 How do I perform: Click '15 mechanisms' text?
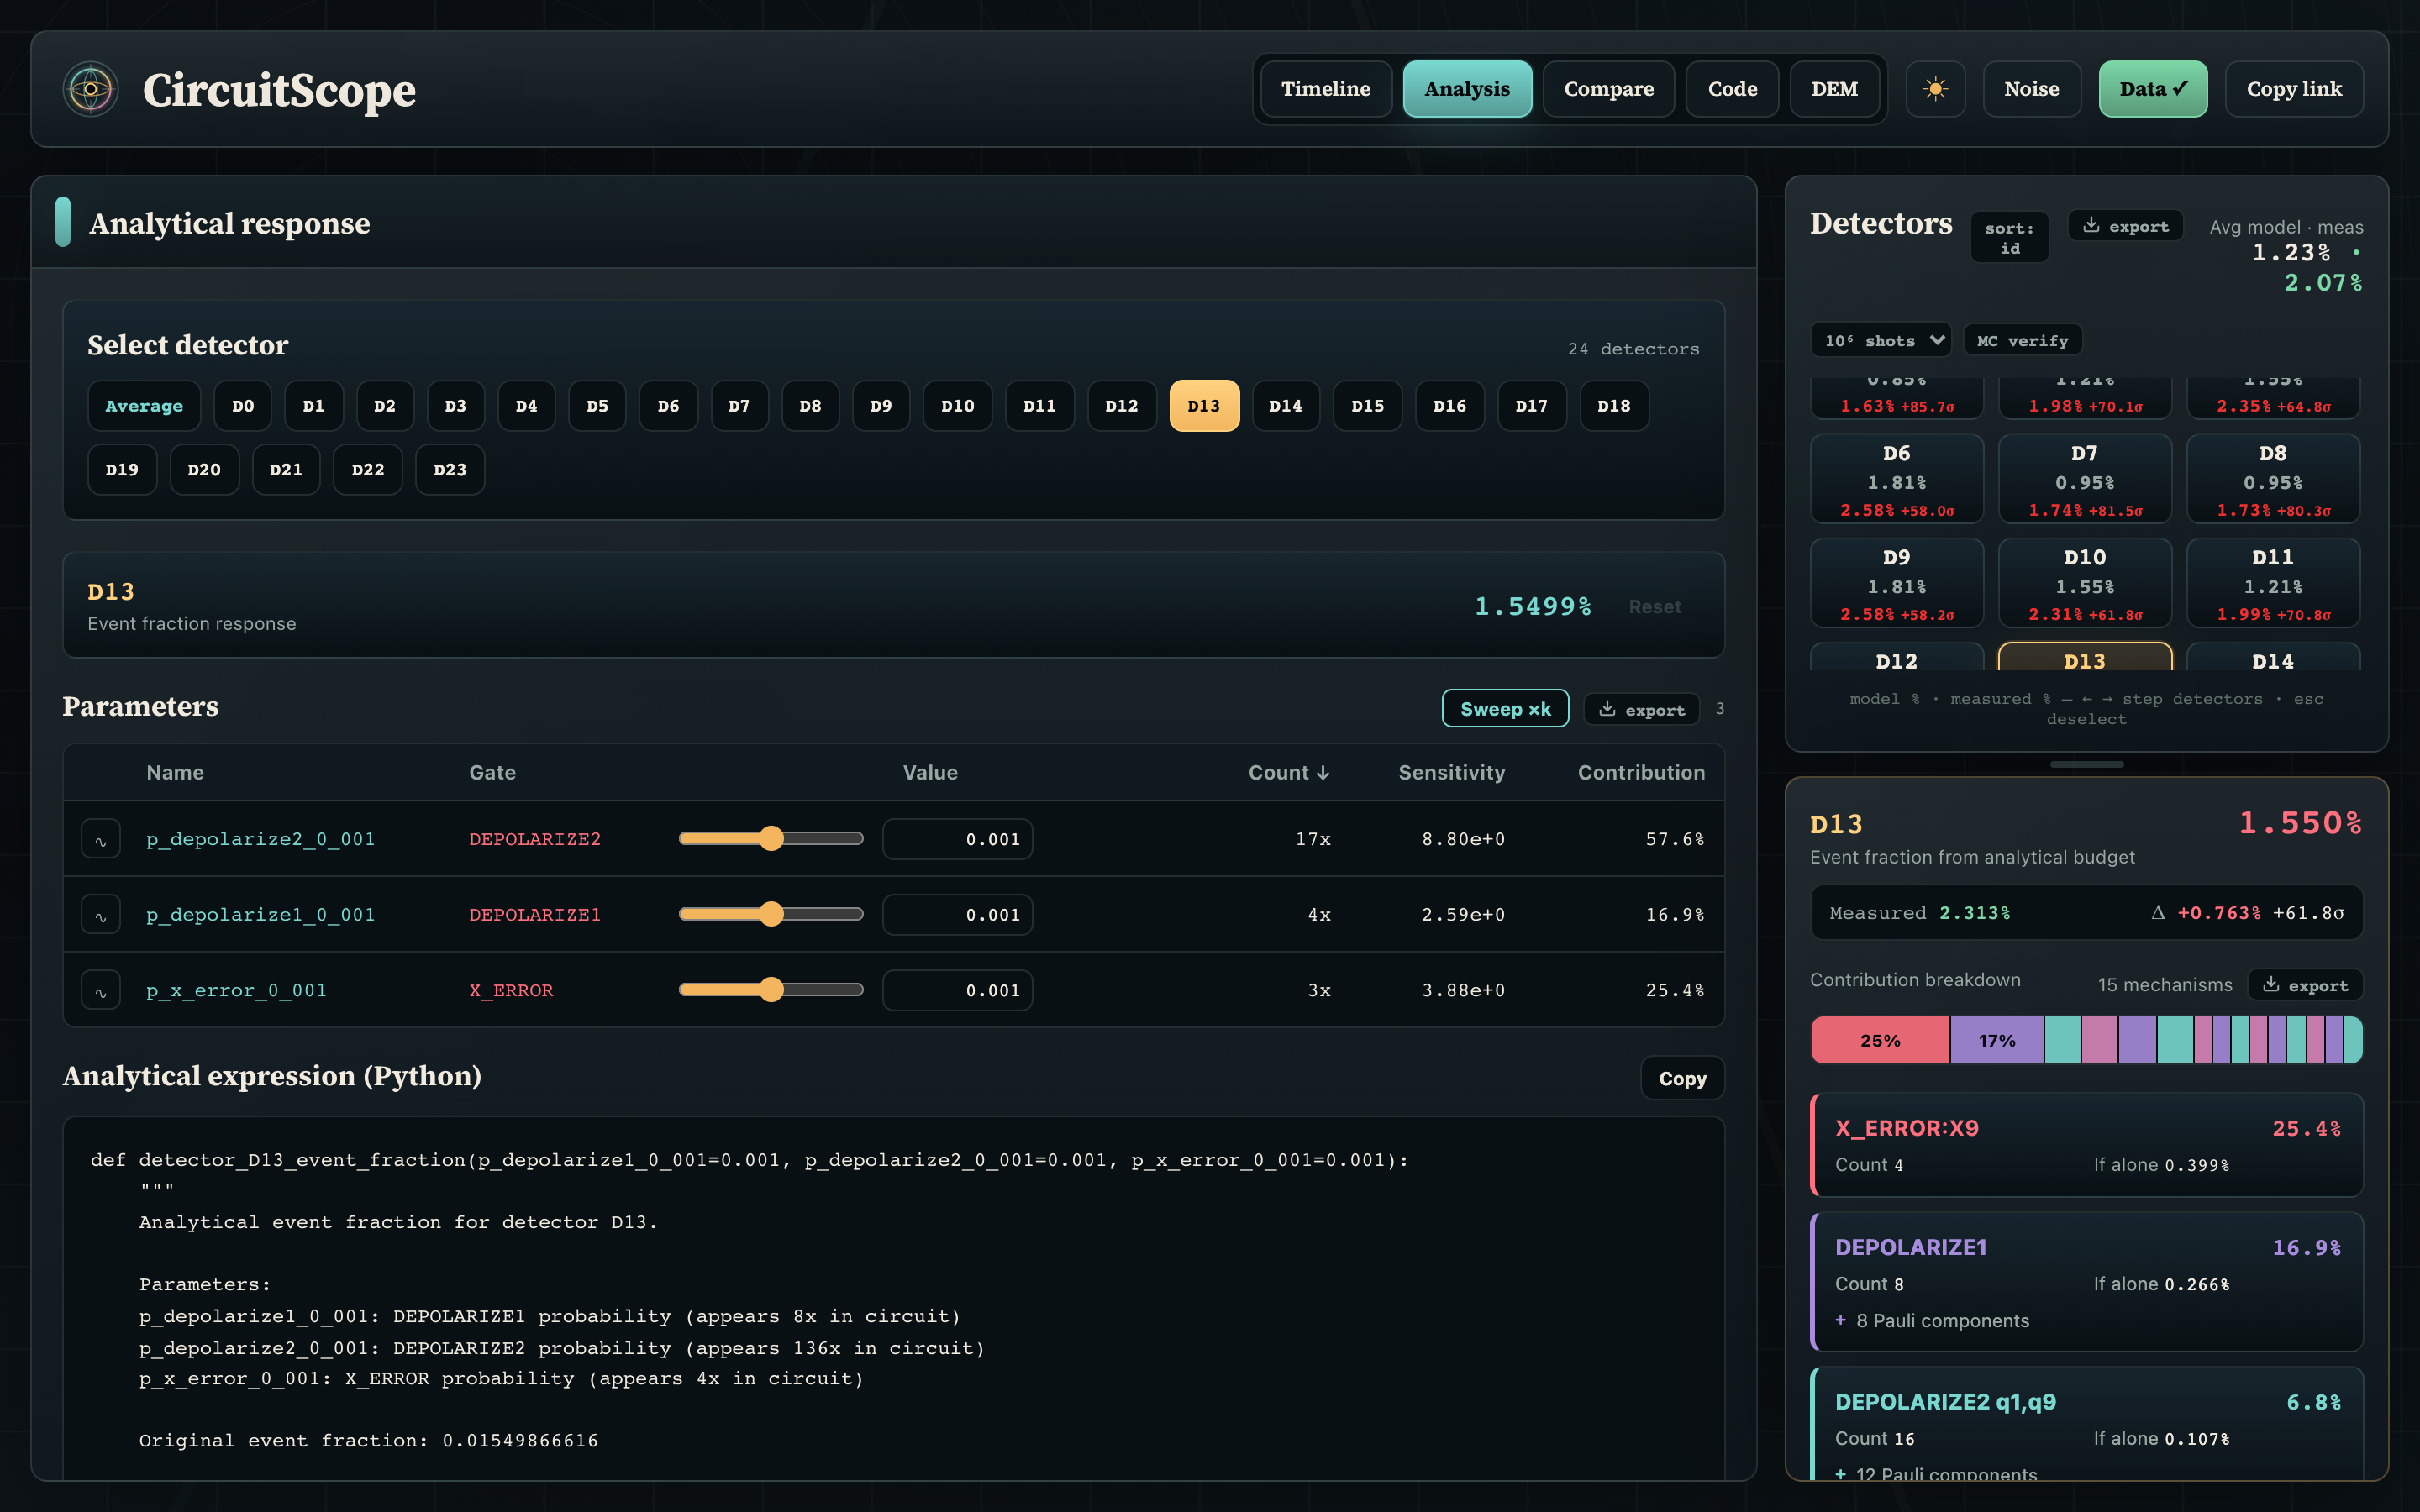tap(2165, 985)
